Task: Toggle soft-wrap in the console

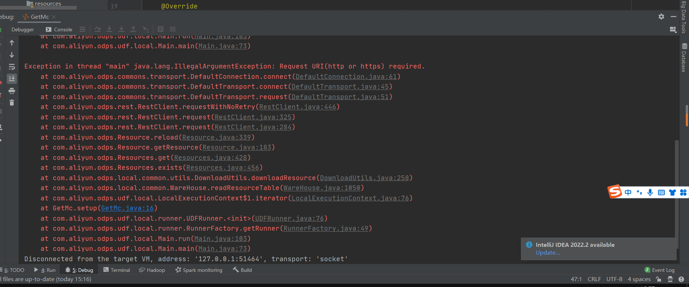Action: coord(12,67)
